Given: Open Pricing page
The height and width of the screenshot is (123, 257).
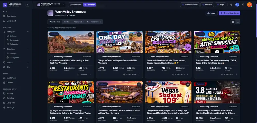Looking at the screenshot, I should (x=10, y=93).
